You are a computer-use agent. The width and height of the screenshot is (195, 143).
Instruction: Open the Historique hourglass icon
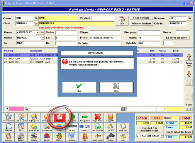[x=8, y=137]
